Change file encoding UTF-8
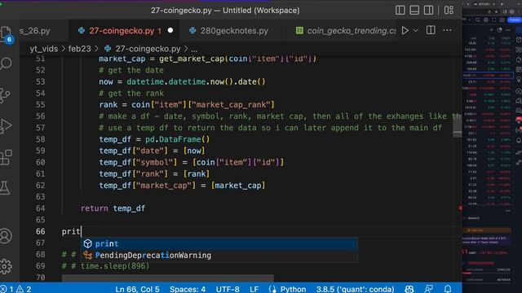 tap(228, 289)
